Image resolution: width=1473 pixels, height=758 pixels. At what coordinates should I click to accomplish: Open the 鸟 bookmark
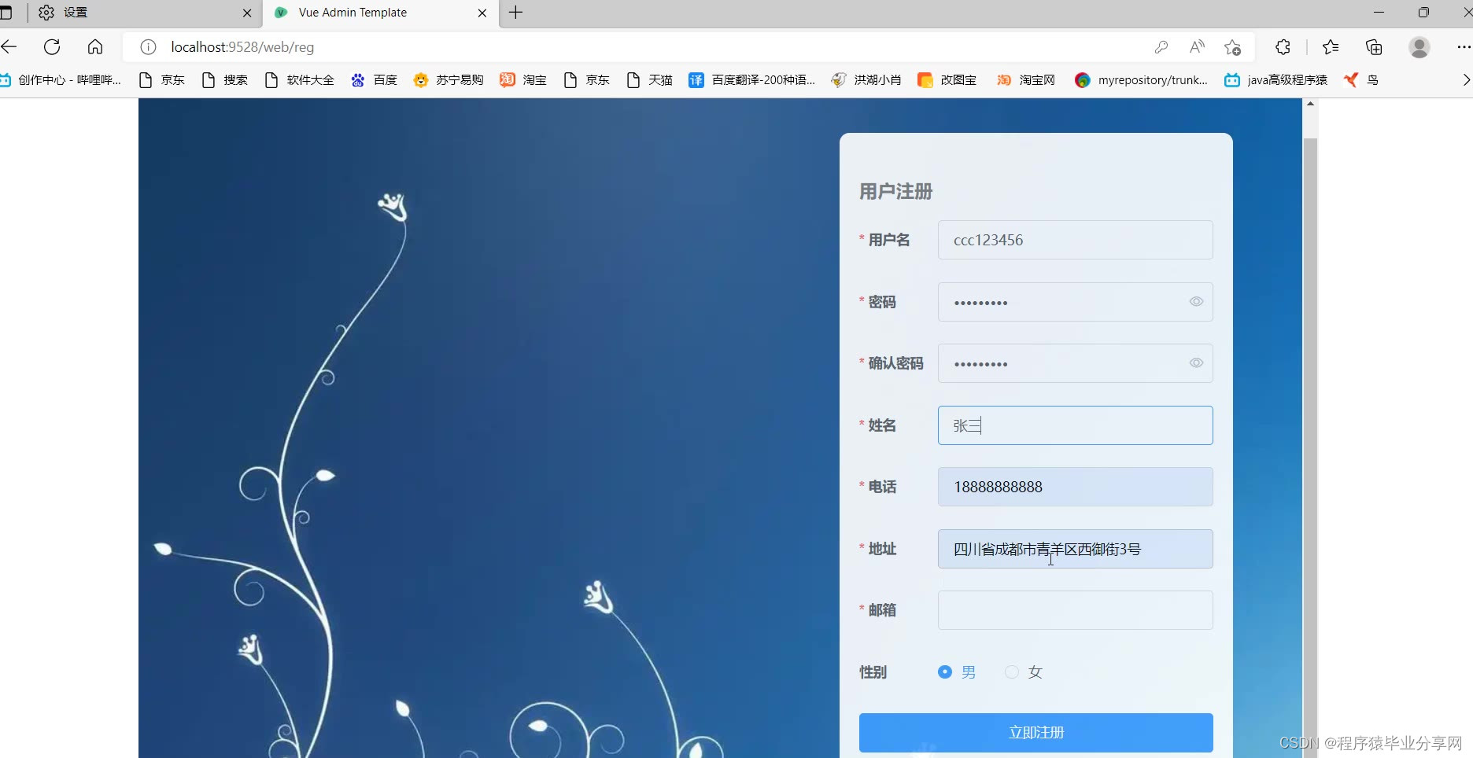(1361, 80)
